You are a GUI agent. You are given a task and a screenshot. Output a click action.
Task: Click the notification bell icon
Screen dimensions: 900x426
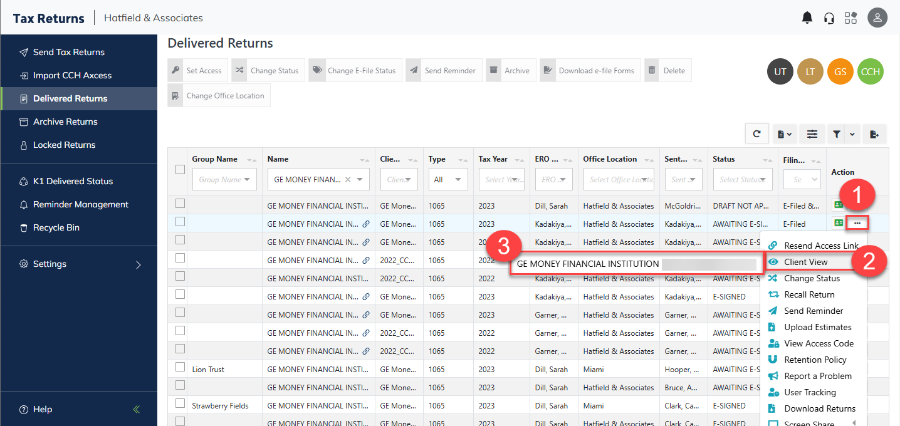(x=807, y=18)
